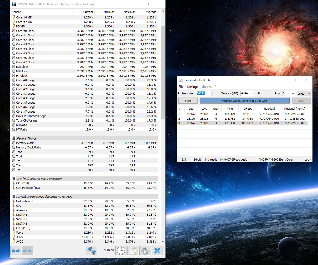Screen dimensions: 318x265
Task: Select the CPU Package (TSI) row
Action: [x=85, y=188]
